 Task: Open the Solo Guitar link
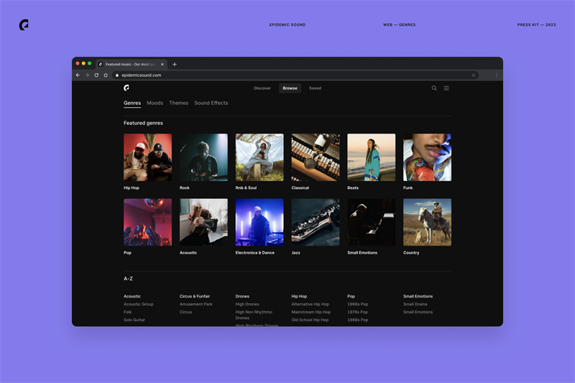click(134, 320)
